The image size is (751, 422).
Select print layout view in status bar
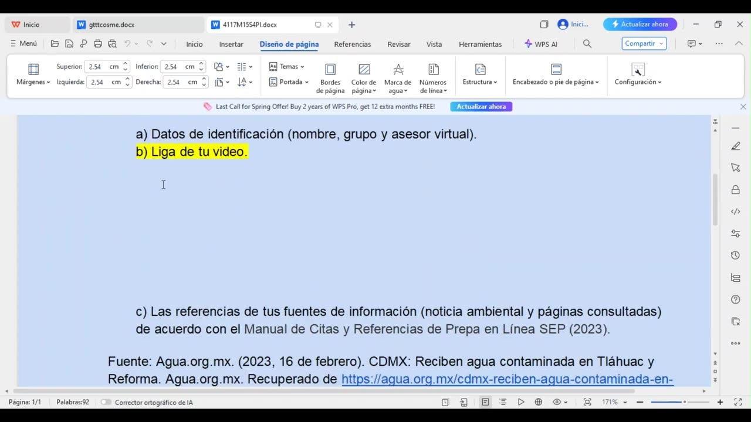pos(485,402)
